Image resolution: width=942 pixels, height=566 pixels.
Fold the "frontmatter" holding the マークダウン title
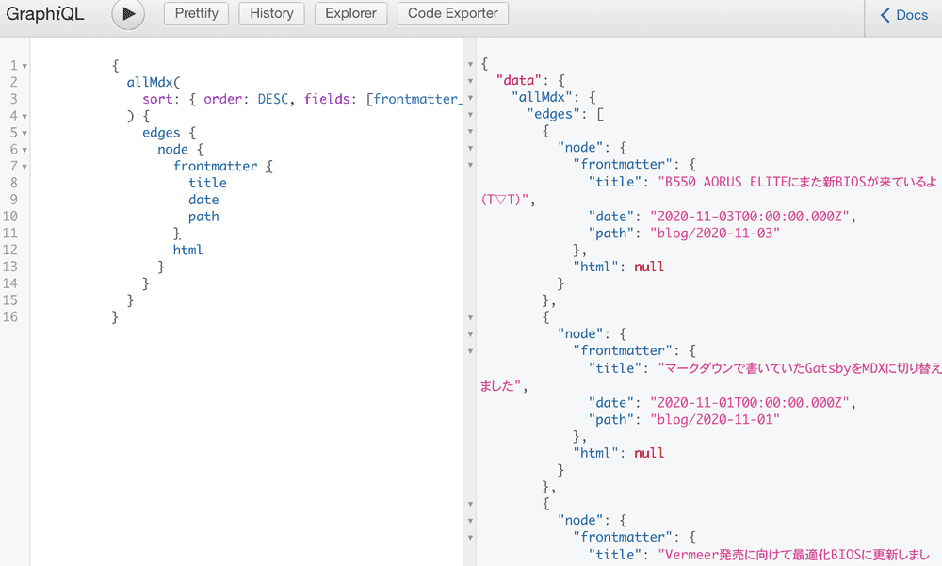470,351
